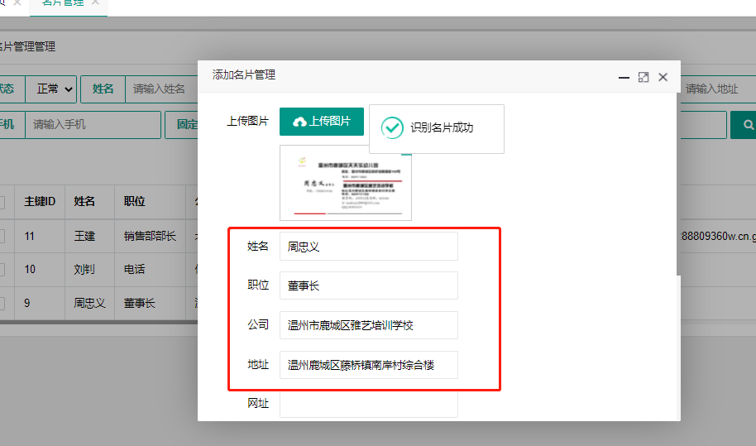Tick the checkbox for row ID 11
The width and height of the screenshot is (756, 446).
coord(2,237)
